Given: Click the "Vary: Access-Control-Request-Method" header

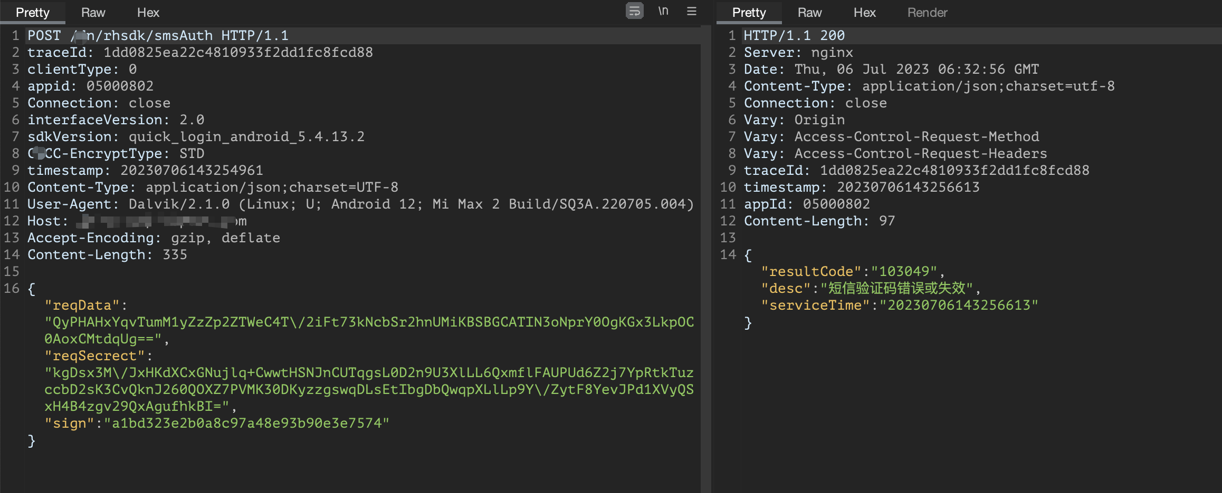Looking at the screenshot, I should pyautogui.click(x=891, y=137).
